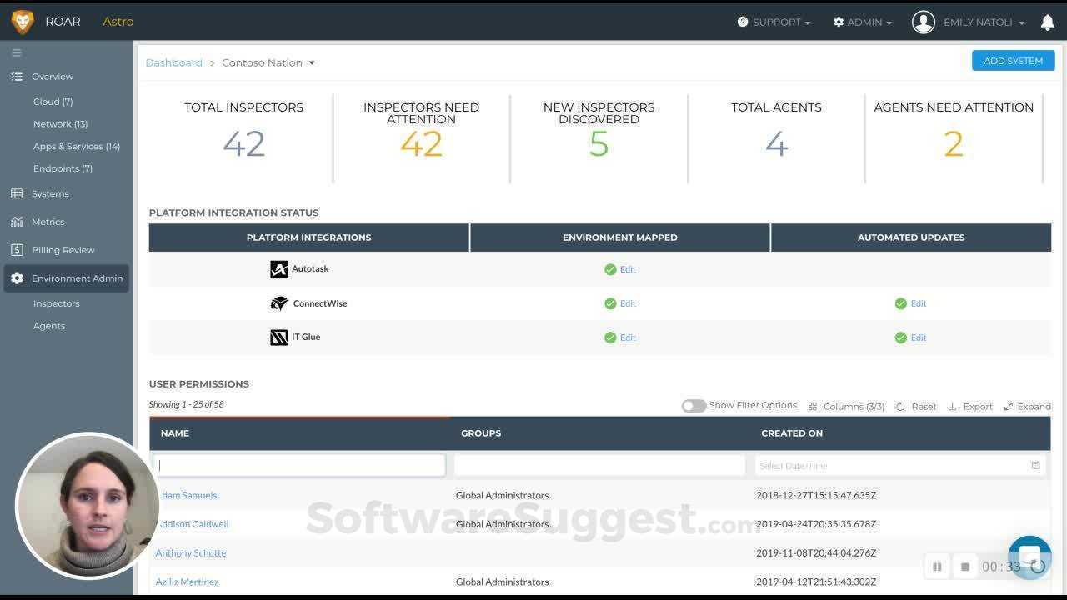Edit Autotask environment mapping

(628, 269)
